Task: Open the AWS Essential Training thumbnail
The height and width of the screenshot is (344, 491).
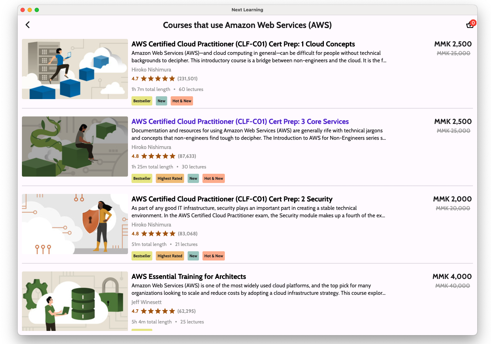Action: pyautogui.click(x=75, y=301)
